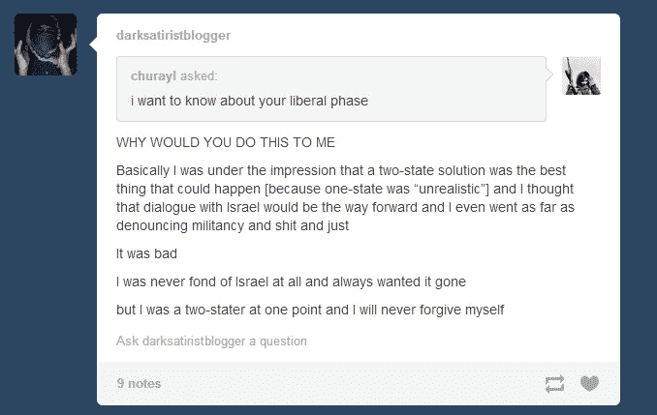Click the line ending 'never forgive myself'
This screenshot has height=415, width=657.
click(310, 310)
